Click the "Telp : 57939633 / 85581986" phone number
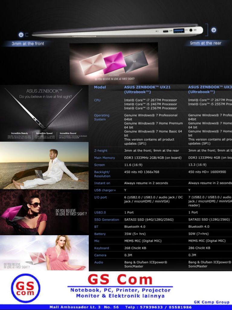Viewport: 232px width, 310px height. tap(158, 307)
